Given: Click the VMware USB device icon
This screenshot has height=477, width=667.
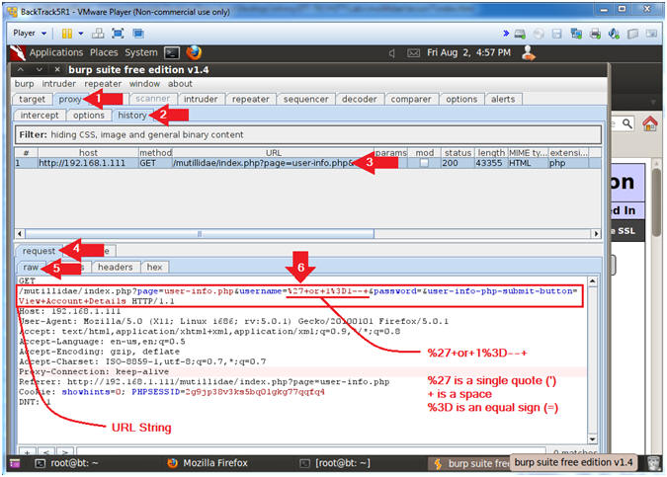Looking at the screenshot, I should 632,34.
